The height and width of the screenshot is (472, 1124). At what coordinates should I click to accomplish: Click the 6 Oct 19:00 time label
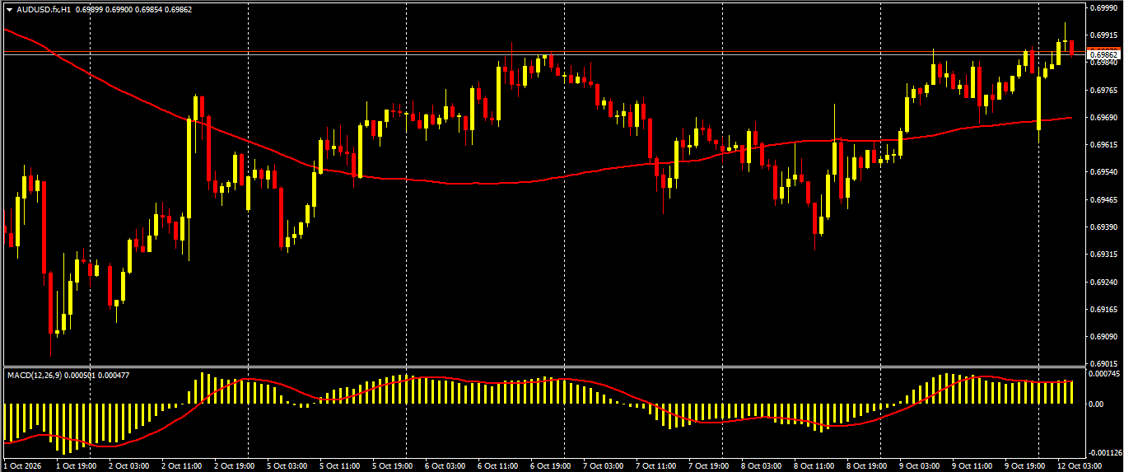point(550,465)
